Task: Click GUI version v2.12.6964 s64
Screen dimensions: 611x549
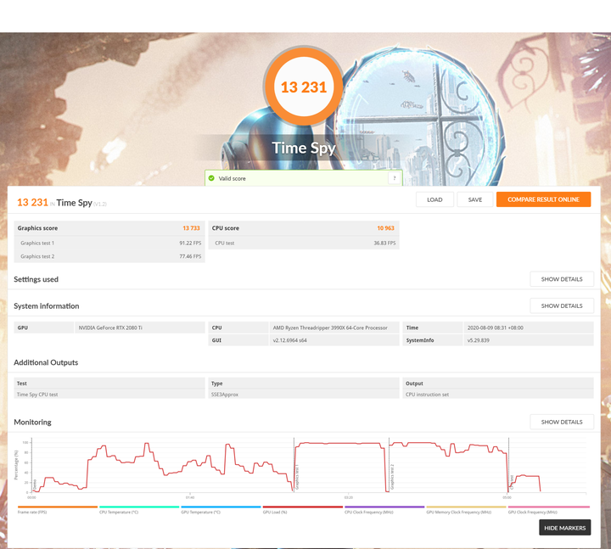Action: [x=289, y=340]
